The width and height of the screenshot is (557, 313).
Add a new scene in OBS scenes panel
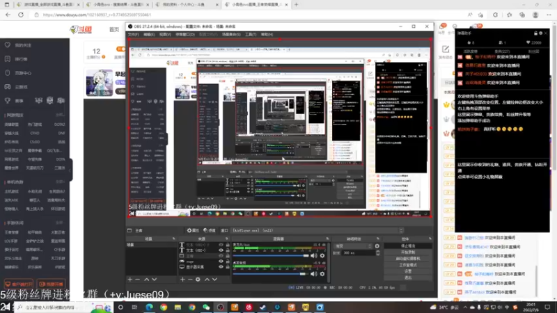point(130,280)
